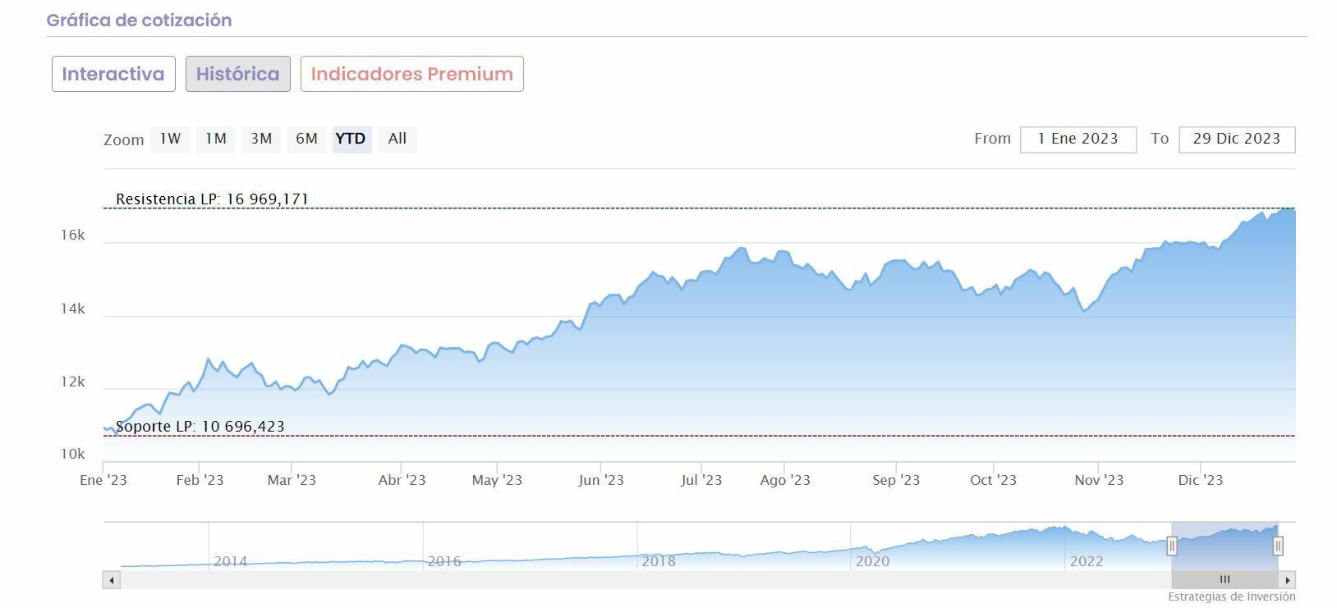Show the All time range
Viewport: 1337px width, 608px height.
click(397, 139)
